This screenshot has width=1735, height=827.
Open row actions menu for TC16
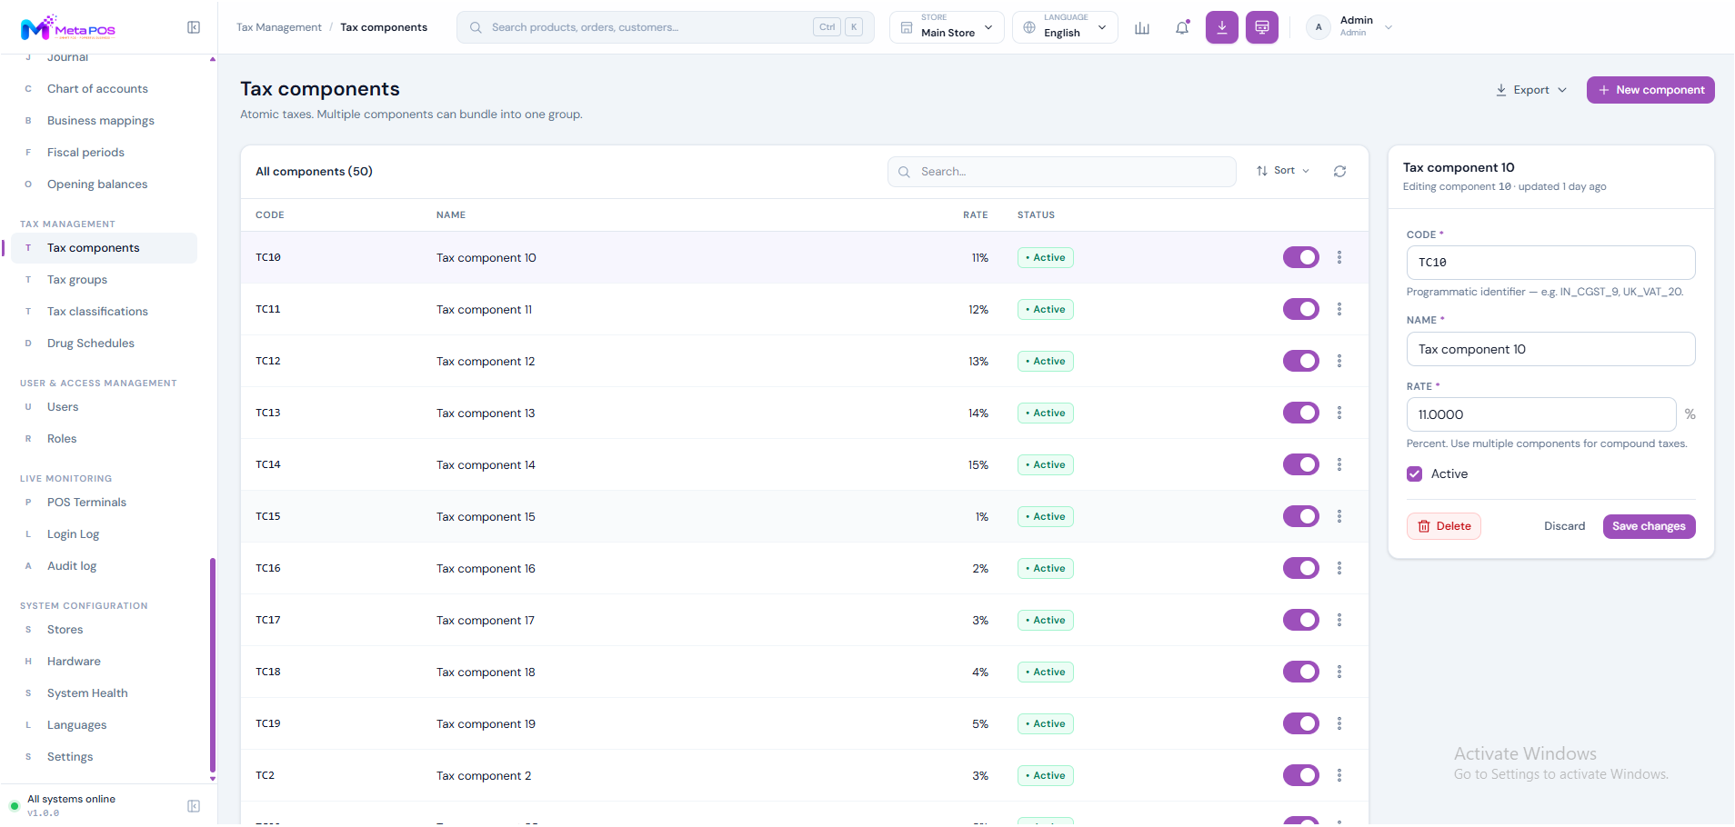[x=1339, y=568]
